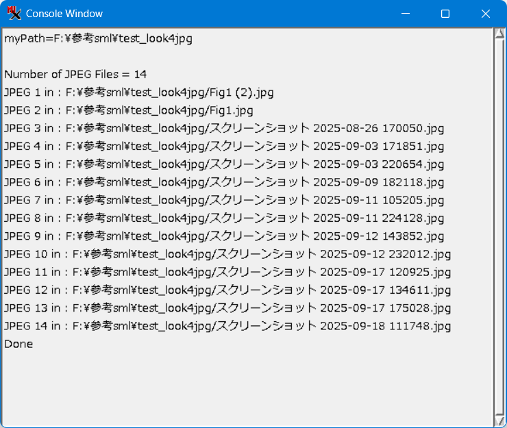Click the JPEG 14 line ending 111748.jpg
The width and height of the screenshot is (507, 428).
click(227, 326)
